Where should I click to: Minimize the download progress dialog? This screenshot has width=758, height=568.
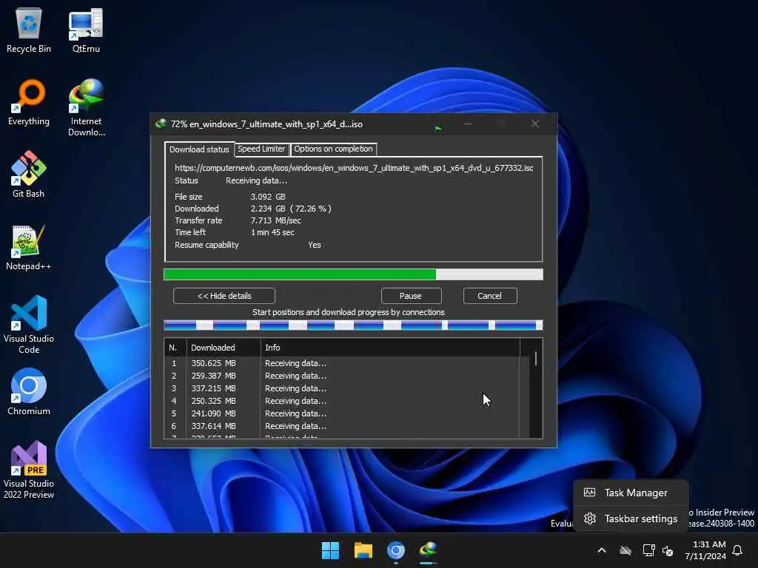click(468, 124)
